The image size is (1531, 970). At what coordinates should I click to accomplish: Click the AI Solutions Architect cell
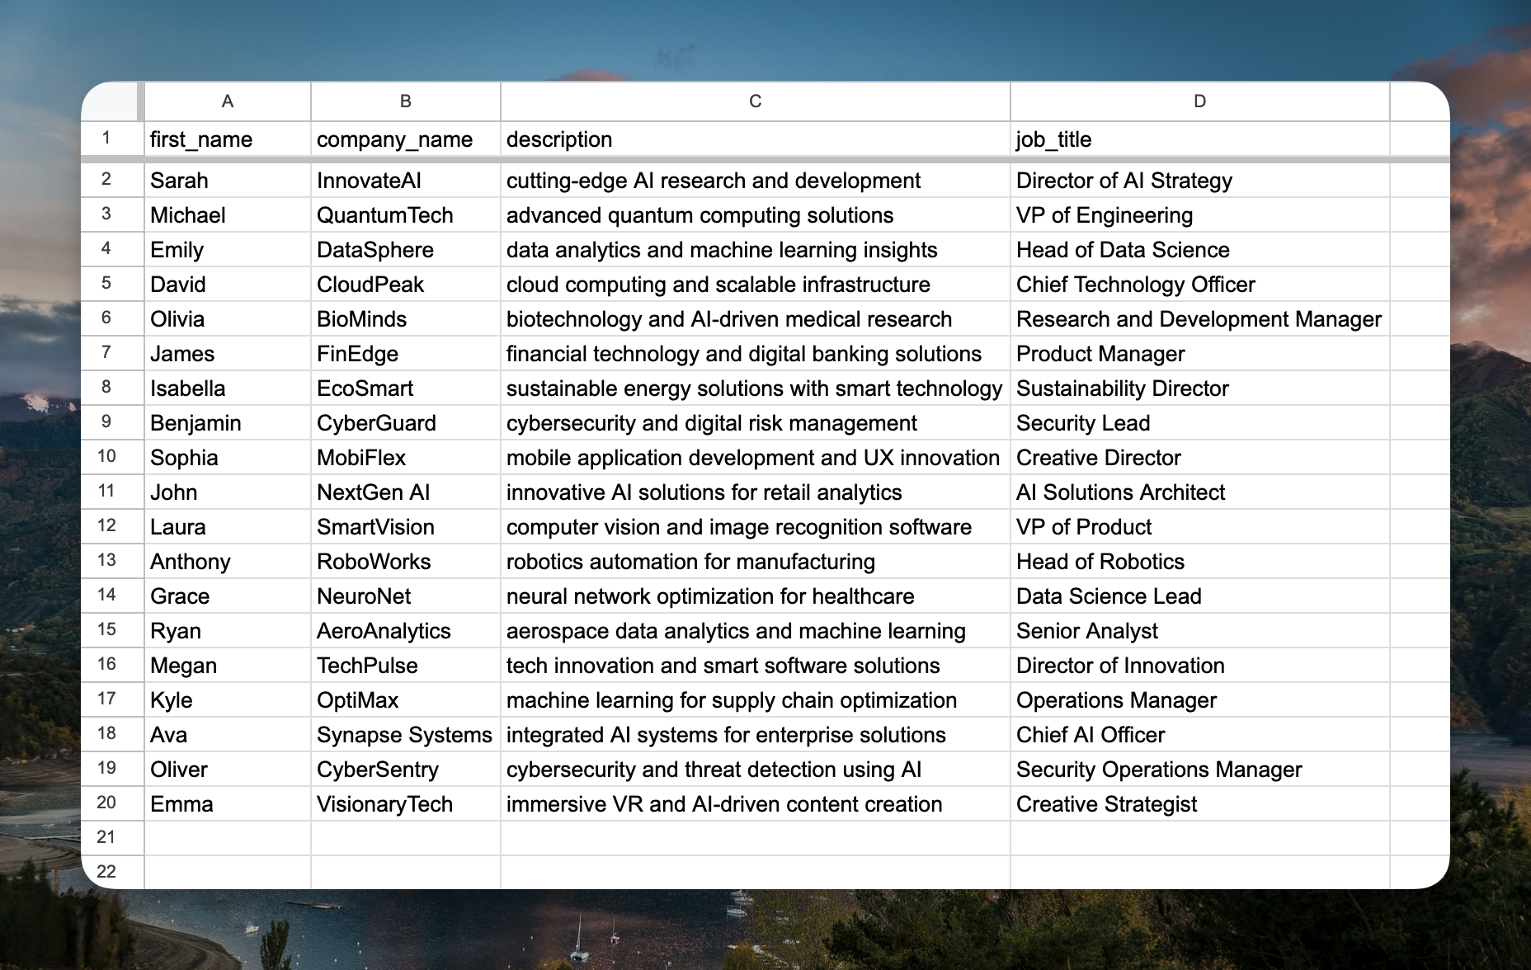(x=1200, y=492)
